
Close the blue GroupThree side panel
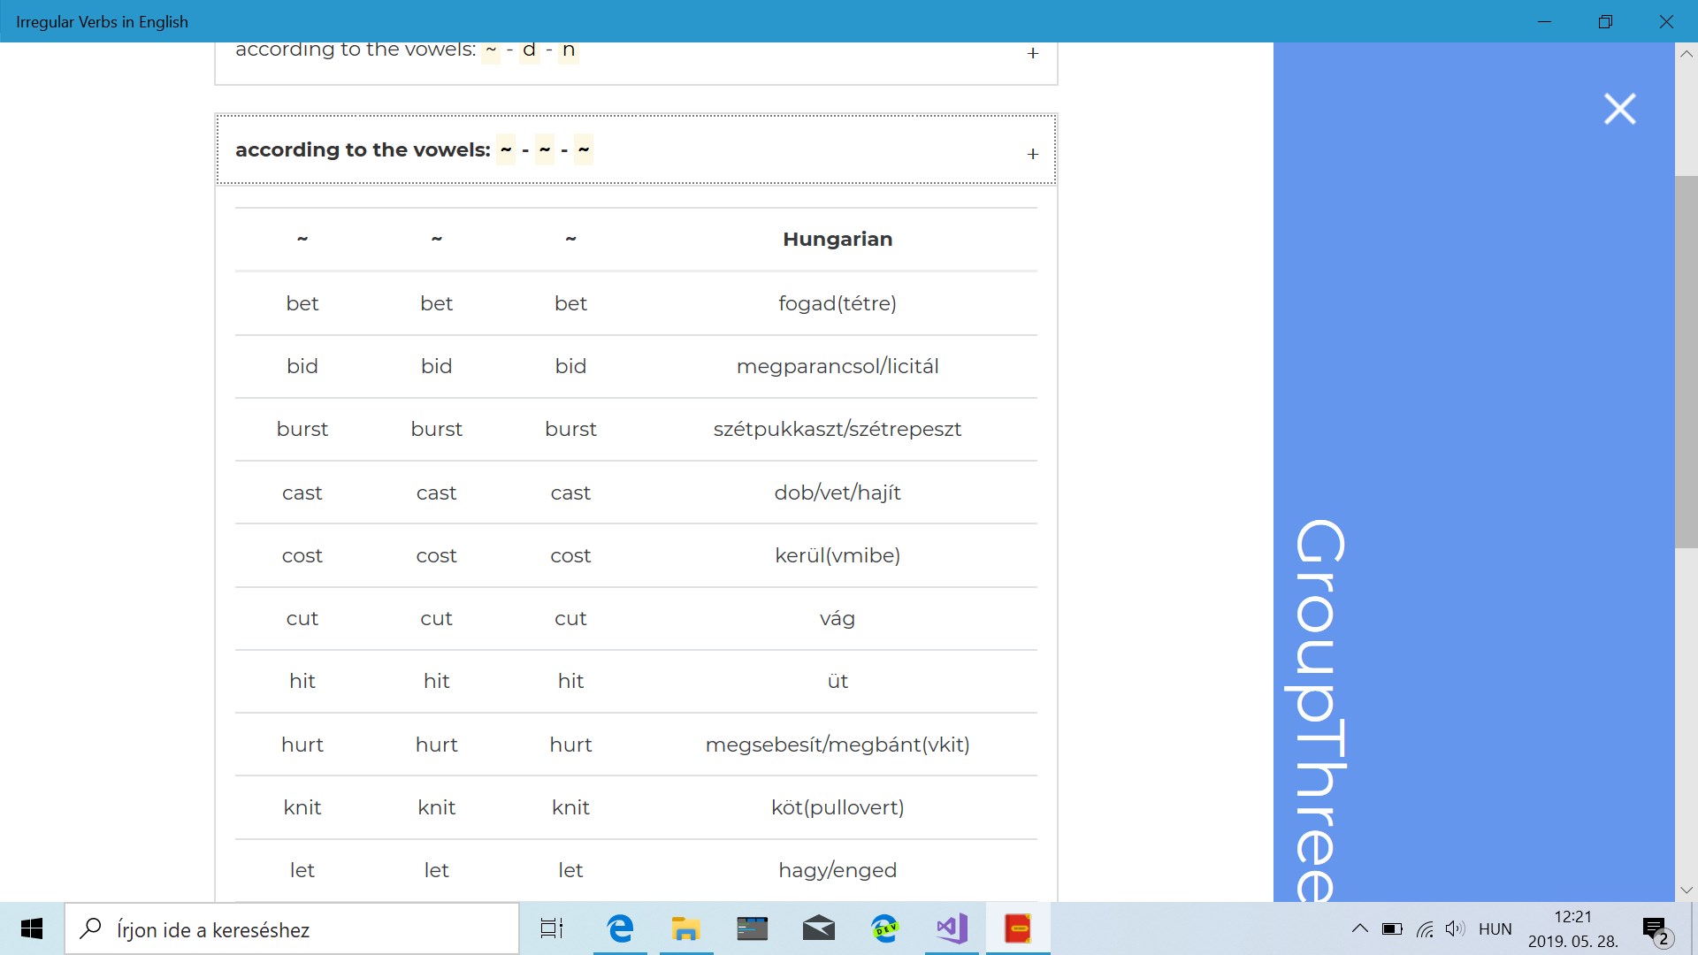(x=1619, y=109)
